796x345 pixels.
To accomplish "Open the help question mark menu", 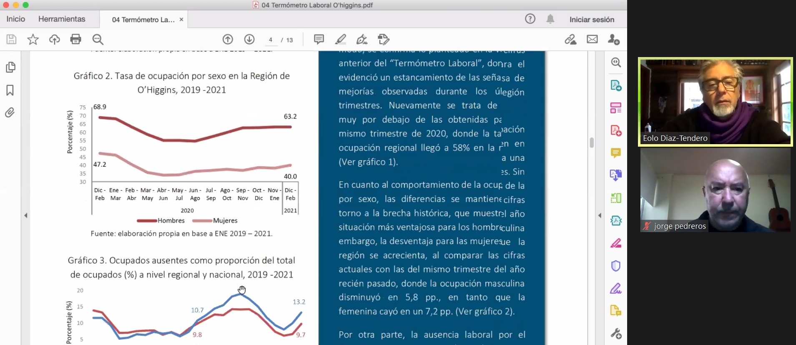I will click(530, 19).
